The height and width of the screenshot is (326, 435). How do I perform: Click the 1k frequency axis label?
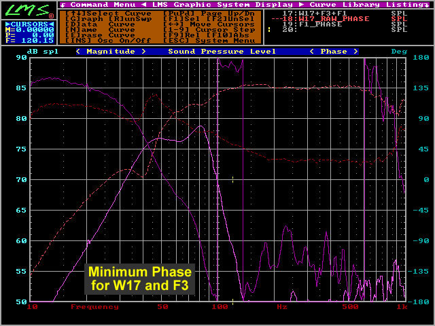(x=402, y=307)
